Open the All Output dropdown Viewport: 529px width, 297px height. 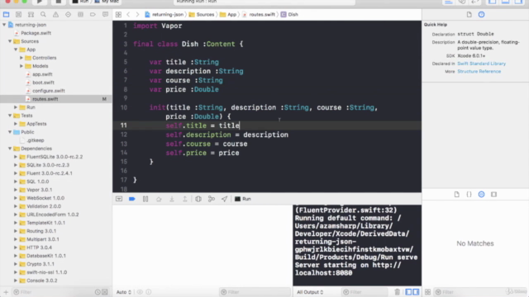(310, 292)
